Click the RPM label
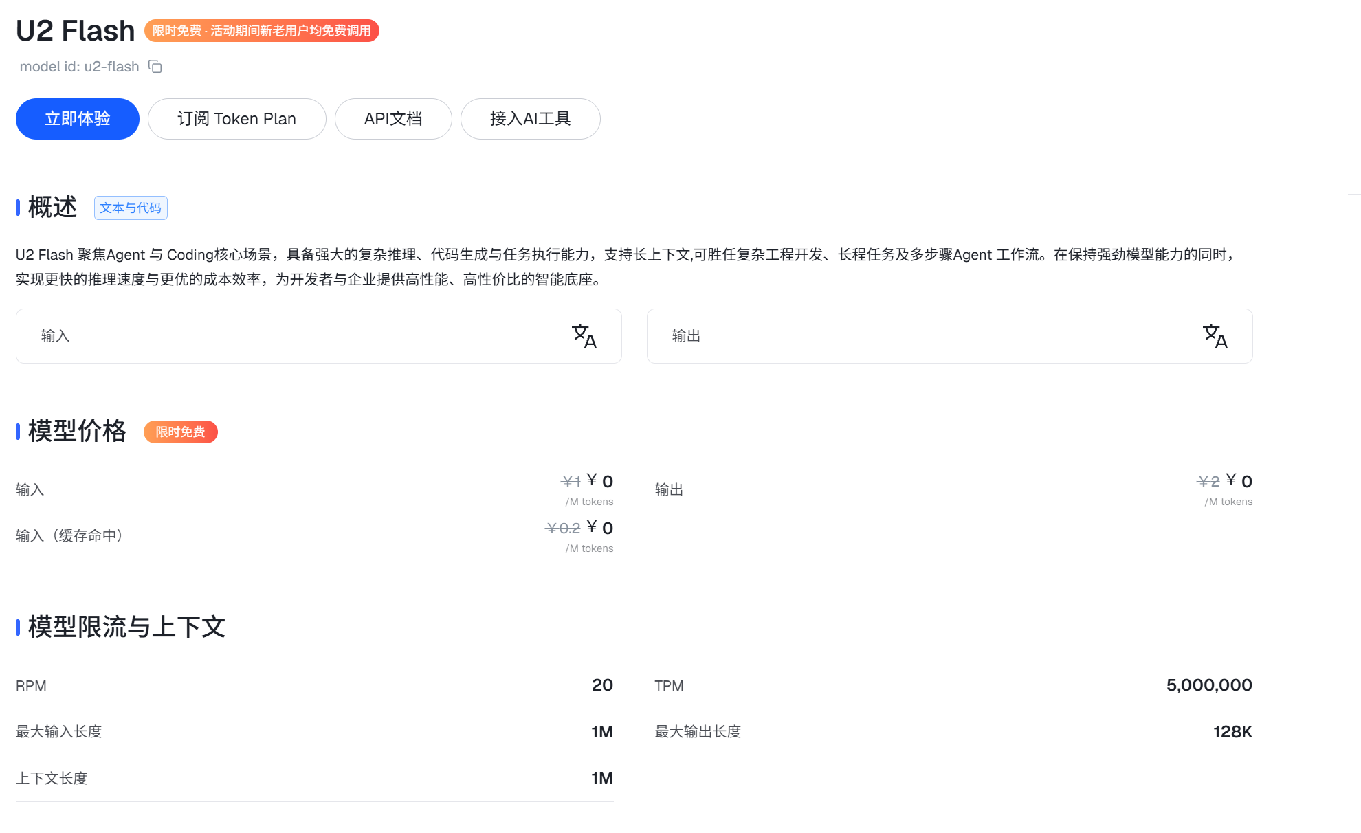 pos(32,686)
